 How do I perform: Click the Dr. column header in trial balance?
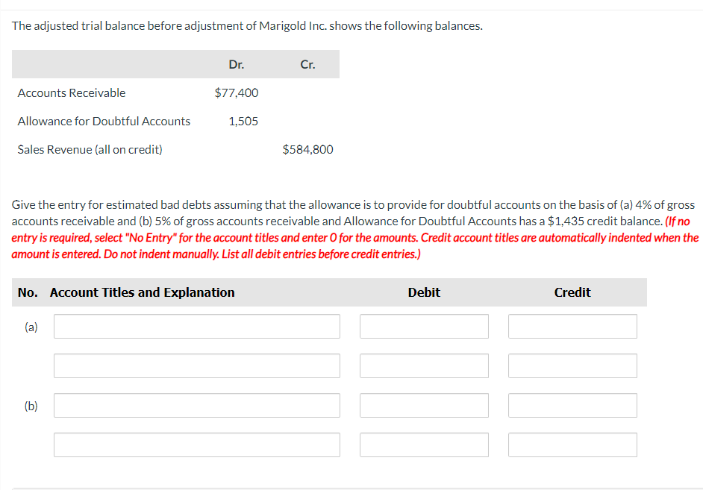pos(237,65)
